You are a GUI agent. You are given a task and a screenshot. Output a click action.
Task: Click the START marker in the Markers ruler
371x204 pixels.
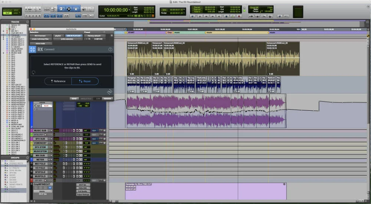coord(131,32)
